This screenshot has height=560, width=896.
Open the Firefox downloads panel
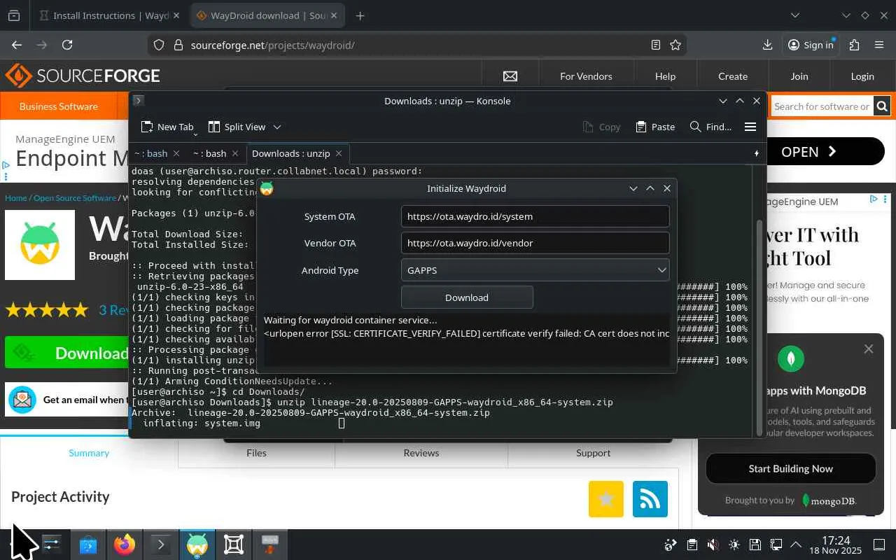point(767,45)
